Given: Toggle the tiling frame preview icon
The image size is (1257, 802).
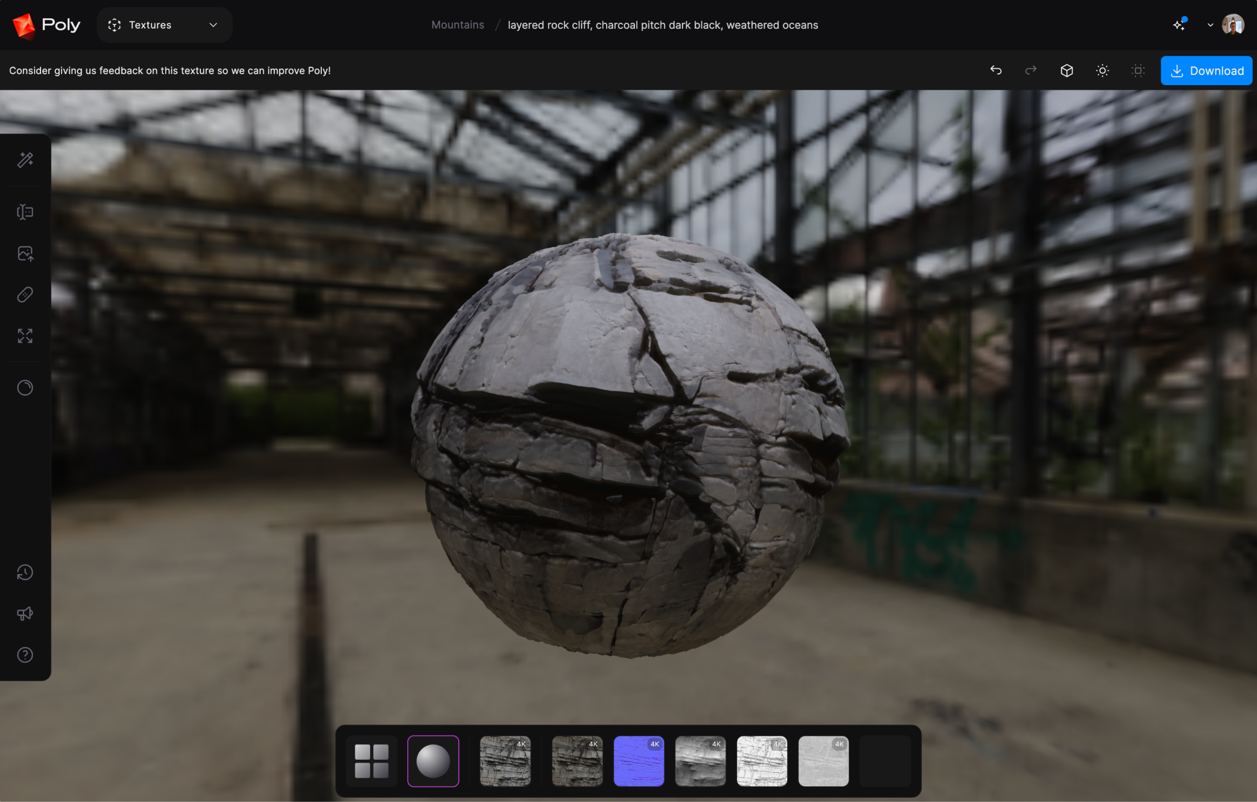Looking at the screenshot, I should point(1138,70).
